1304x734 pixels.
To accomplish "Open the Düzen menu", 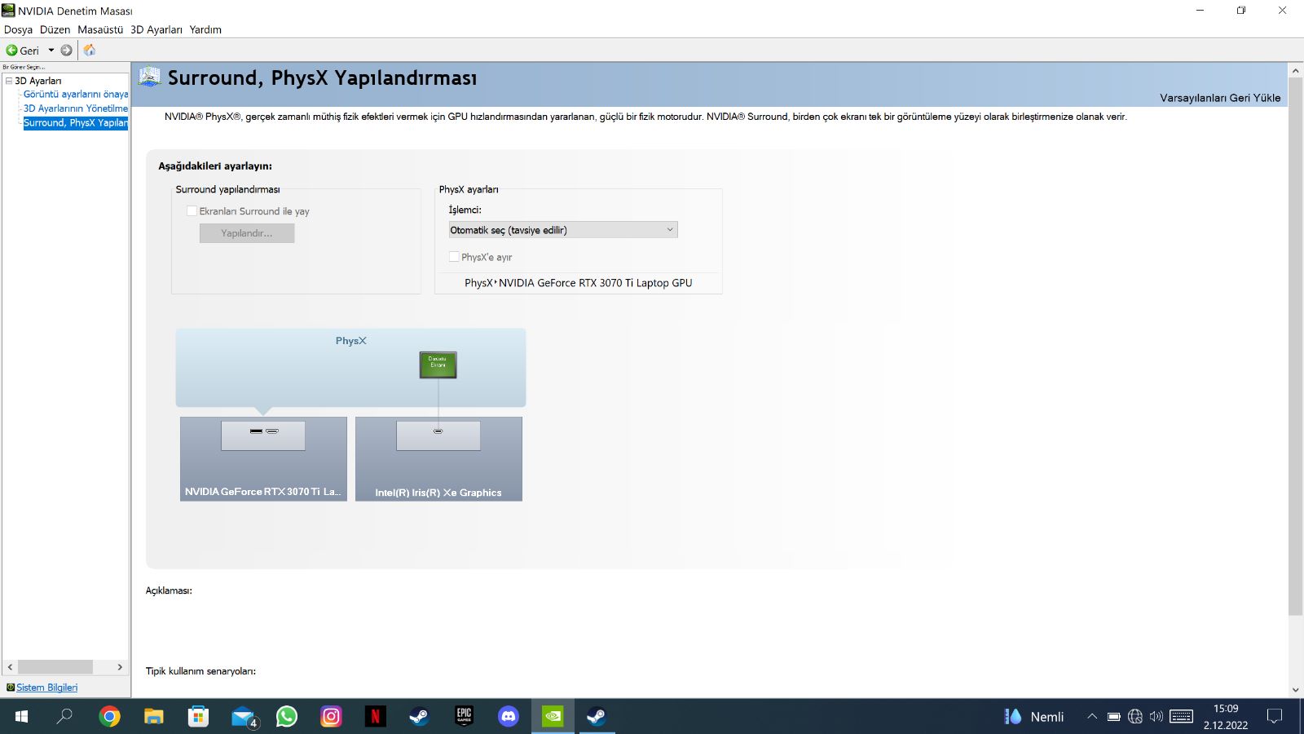I will pyautogui.click(x=55, y=29).
